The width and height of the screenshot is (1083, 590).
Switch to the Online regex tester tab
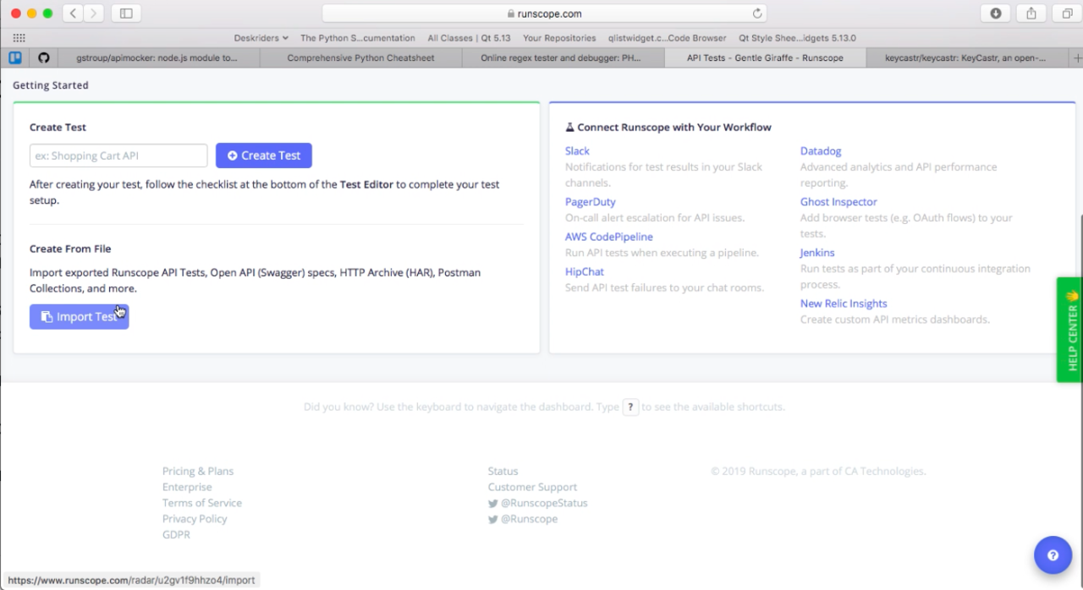[560, 58]
